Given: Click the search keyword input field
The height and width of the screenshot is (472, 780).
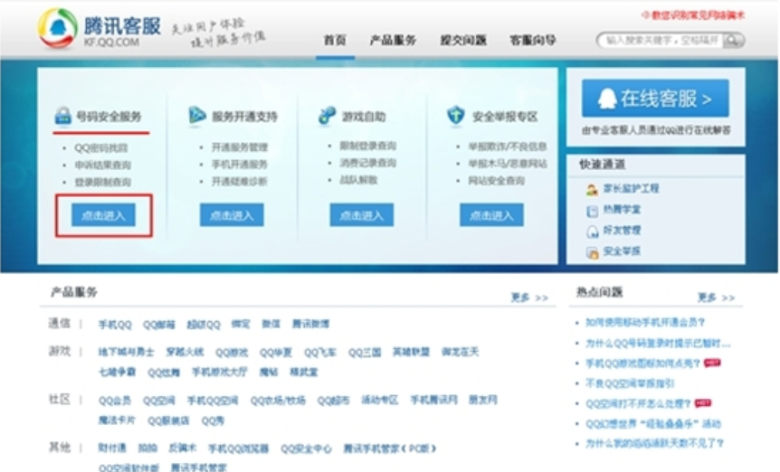Looking at the screenshot, I should [661, 41].
